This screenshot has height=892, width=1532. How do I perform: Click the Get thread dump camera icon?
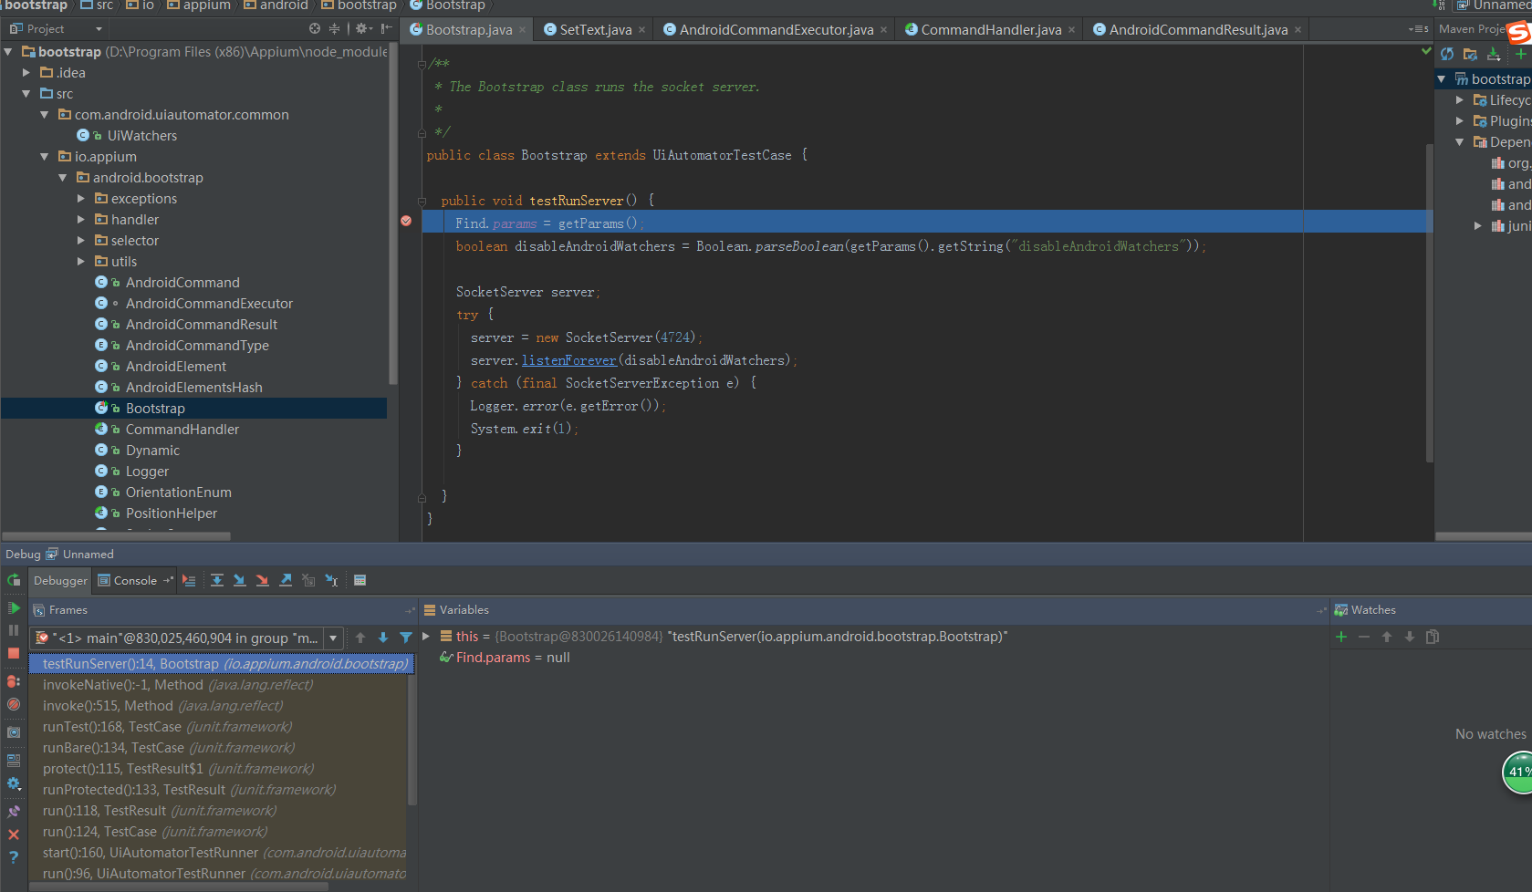coord(14,732)
